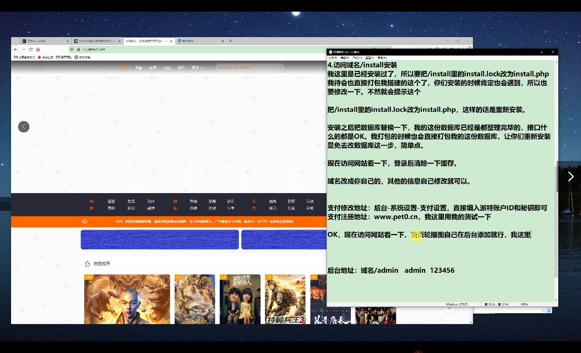
Task: Open the 文件 menu in Notepad
Action: point(333,58)
